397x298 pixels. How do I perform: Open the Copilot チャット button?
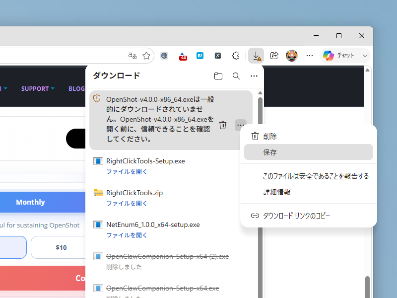tap(338, 56)
